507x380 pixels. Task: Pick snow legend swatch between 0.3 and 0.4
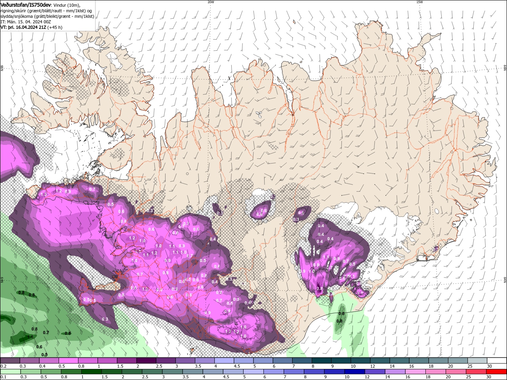click(x=30, y=361)
